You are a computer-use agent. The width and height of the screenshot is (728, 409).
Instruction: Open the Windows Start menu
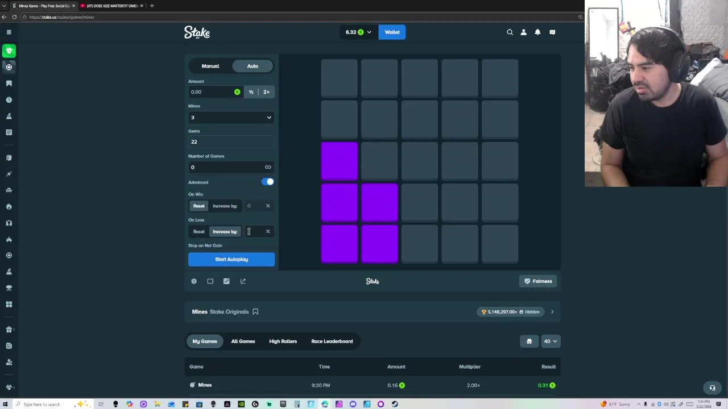(x=5, y=404)
